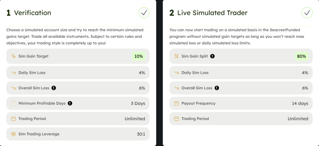Screen dimensions: 319x146
Task: Click the Minimum Profitable Days calendar icon
Action: (x=13, y=103)
